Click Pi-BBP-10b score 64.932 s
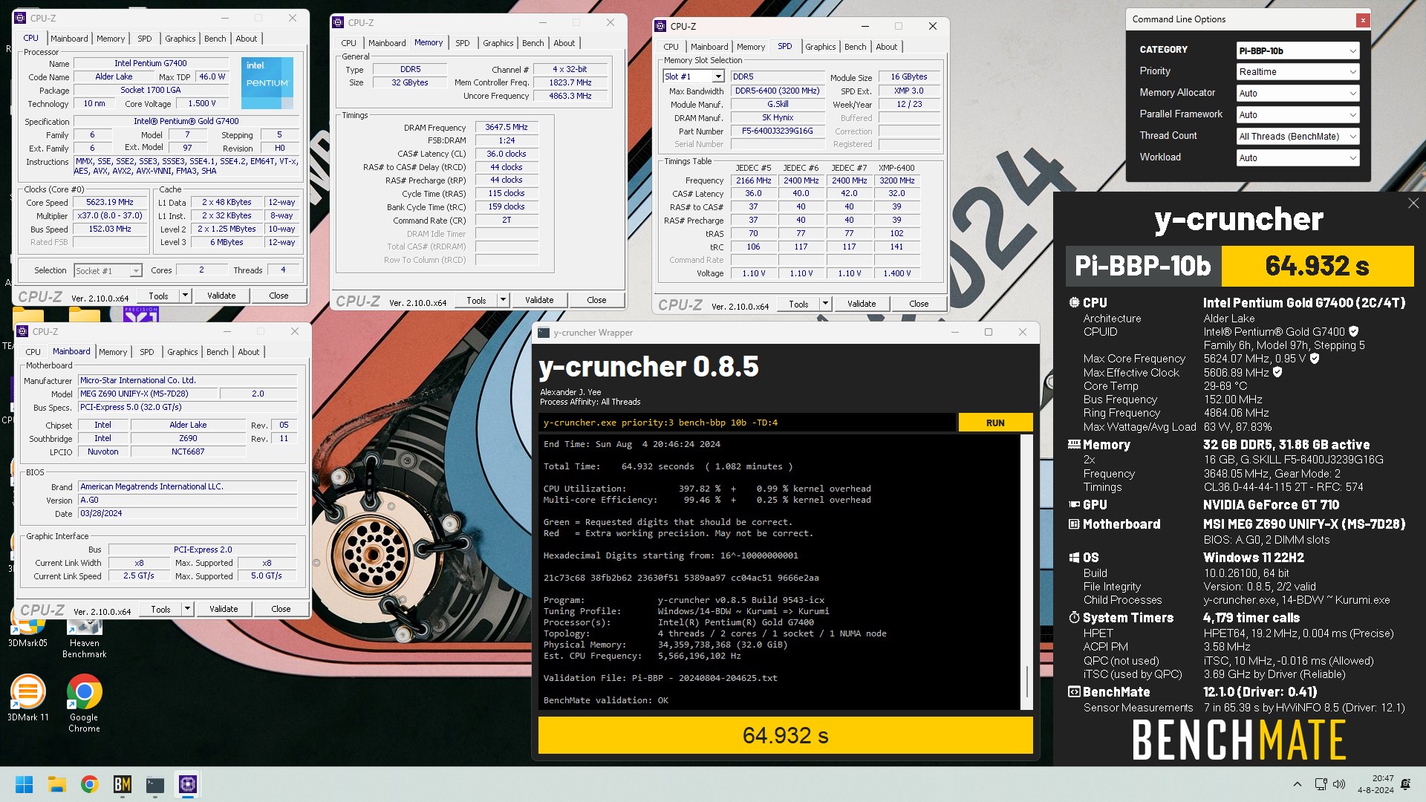Screen dimensions: 1426x802 [x=1317, y=266]
